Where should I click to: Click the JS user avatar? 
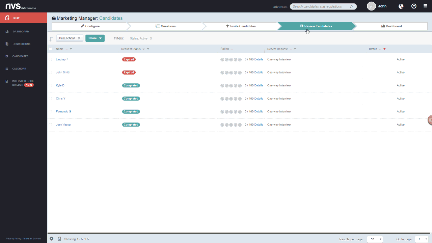click(x=371, y=6)
